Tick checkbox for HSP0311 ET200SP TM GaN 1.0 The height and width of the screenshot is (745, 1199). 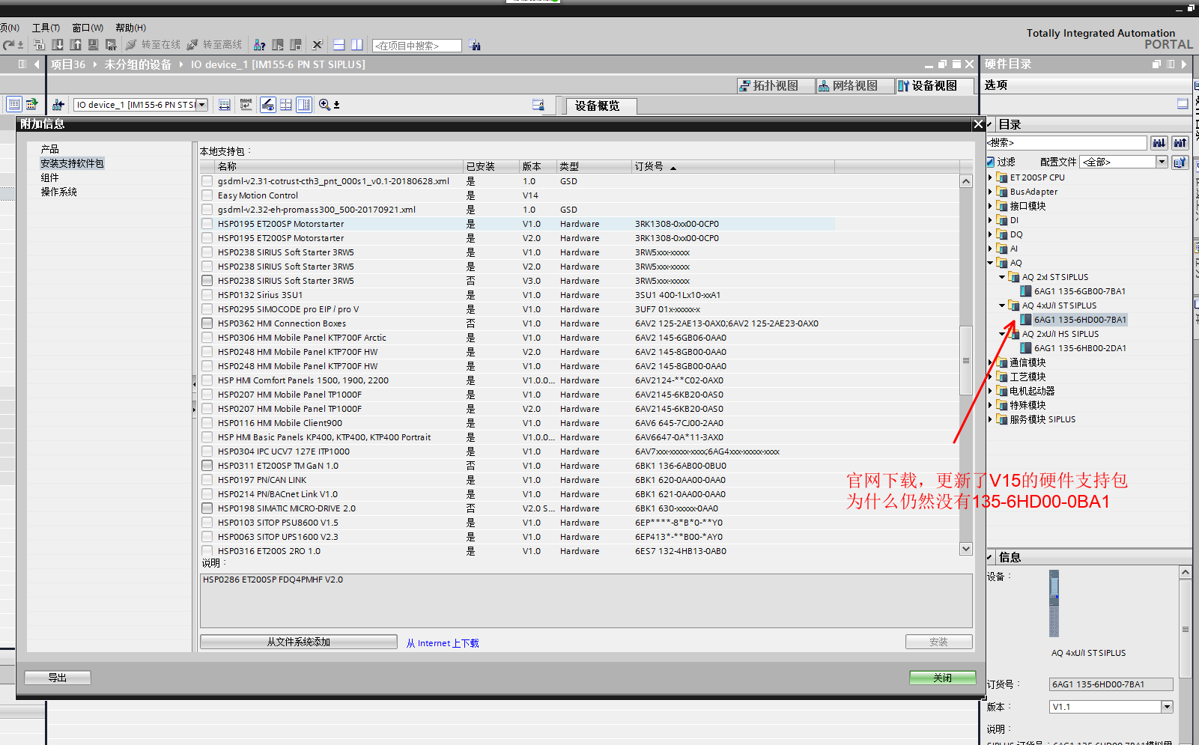click(207, 466)
